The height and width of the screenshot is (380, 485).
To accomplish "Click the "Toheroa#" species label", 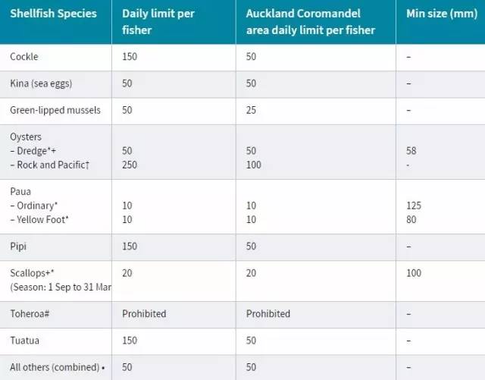I will tap(31, 313).
